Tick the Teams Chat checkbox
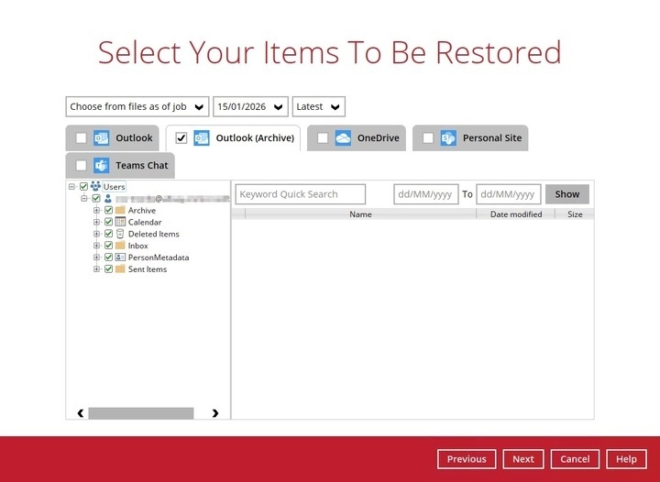660x482 pixels. click(82, 165)
